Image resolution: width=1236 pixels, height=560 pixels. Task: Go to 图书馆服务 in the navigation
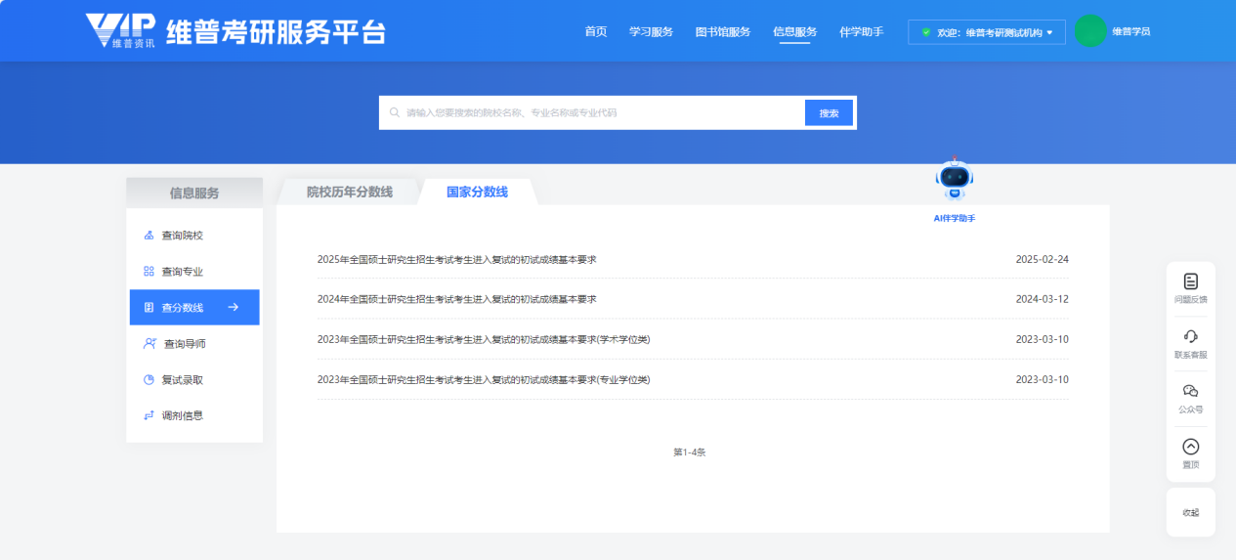tap(722, 32)
